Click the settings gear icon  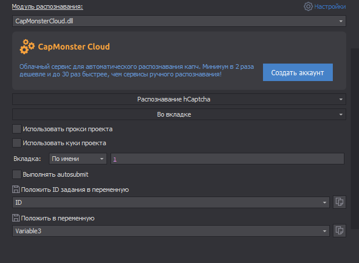[308, 6]
